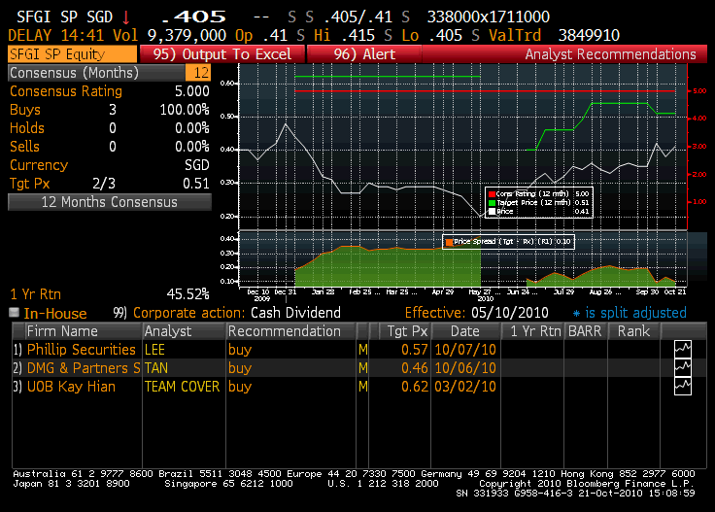Click white Price legend swatch
Image resolution: width=715 pixels, height=512 pixels.
pos(492,212)
